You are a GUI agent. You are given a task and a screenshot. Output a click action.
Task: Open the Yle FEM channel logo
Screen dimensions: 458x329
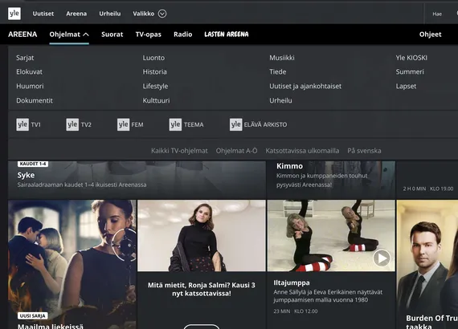(x=130, y=124)
